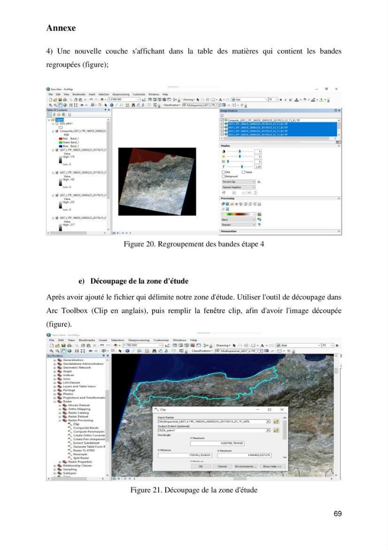
Task: Adjust contrast slider in Image Analysis Display
Action: [x=240, y=152]
